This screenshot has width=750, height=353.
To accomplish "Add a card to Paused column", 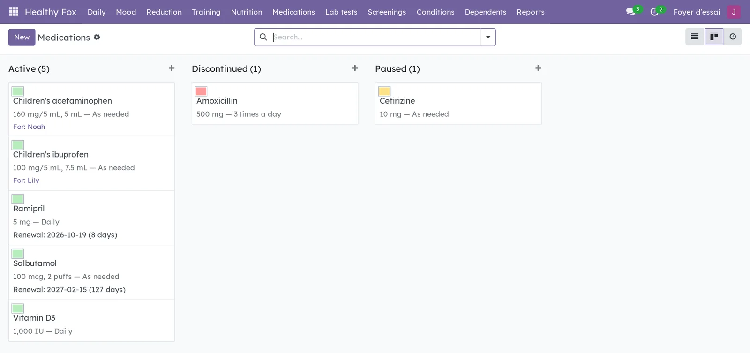I will pyautogui.click(x=538, y=68).
